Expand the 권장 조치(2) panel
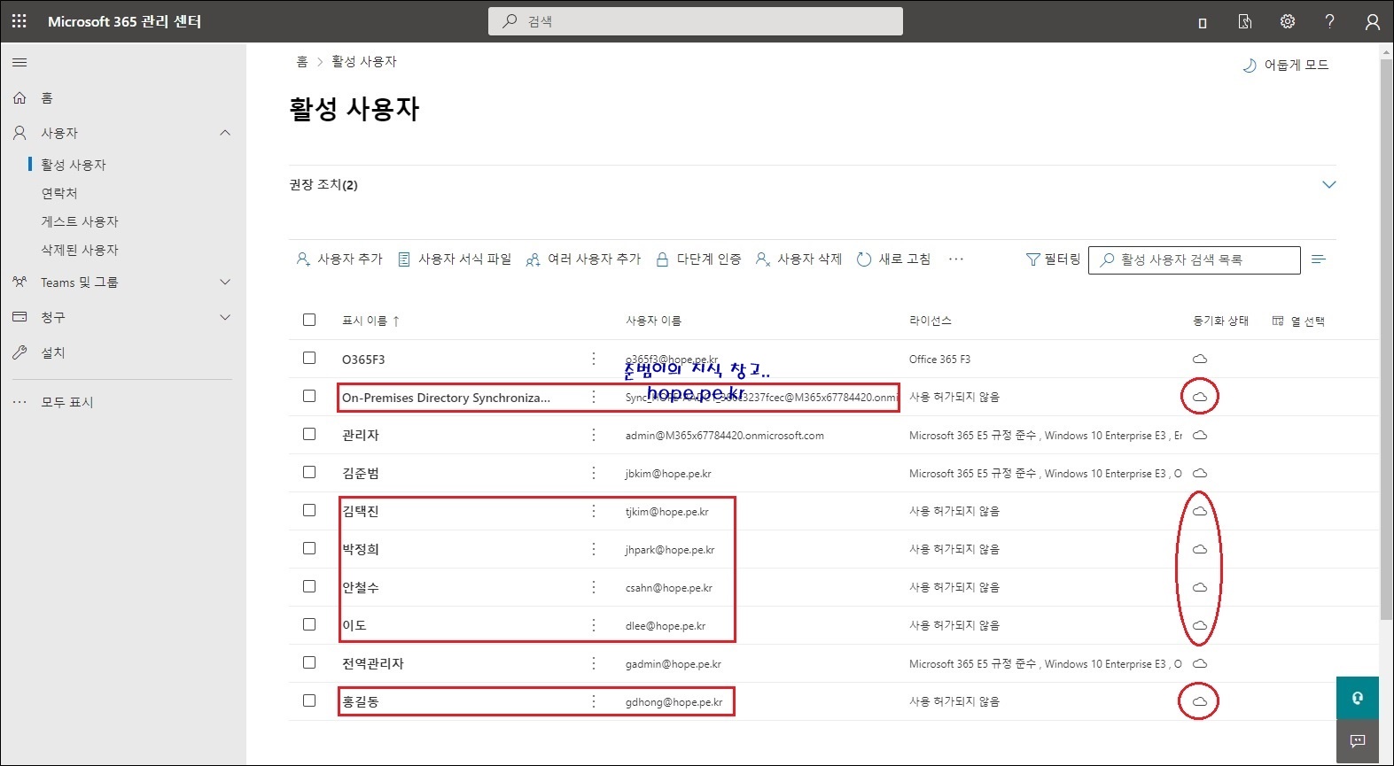This screenshot has width=1394, height=766. [1328, 184]
